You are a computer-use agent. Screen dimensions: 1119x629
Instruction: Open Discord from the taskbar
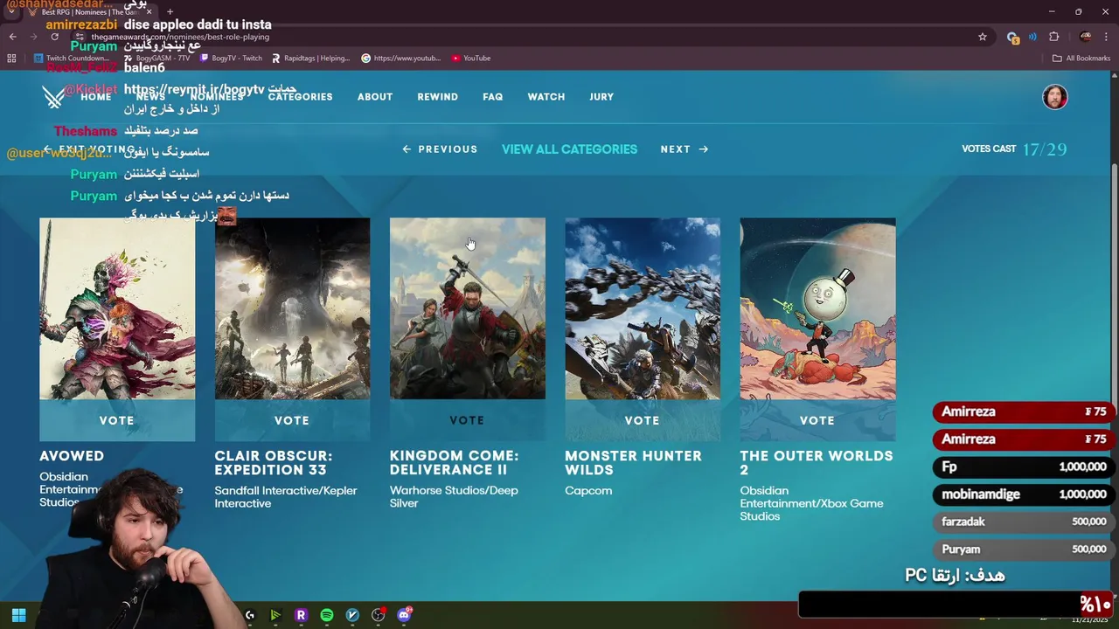click(x=404, y=615)
